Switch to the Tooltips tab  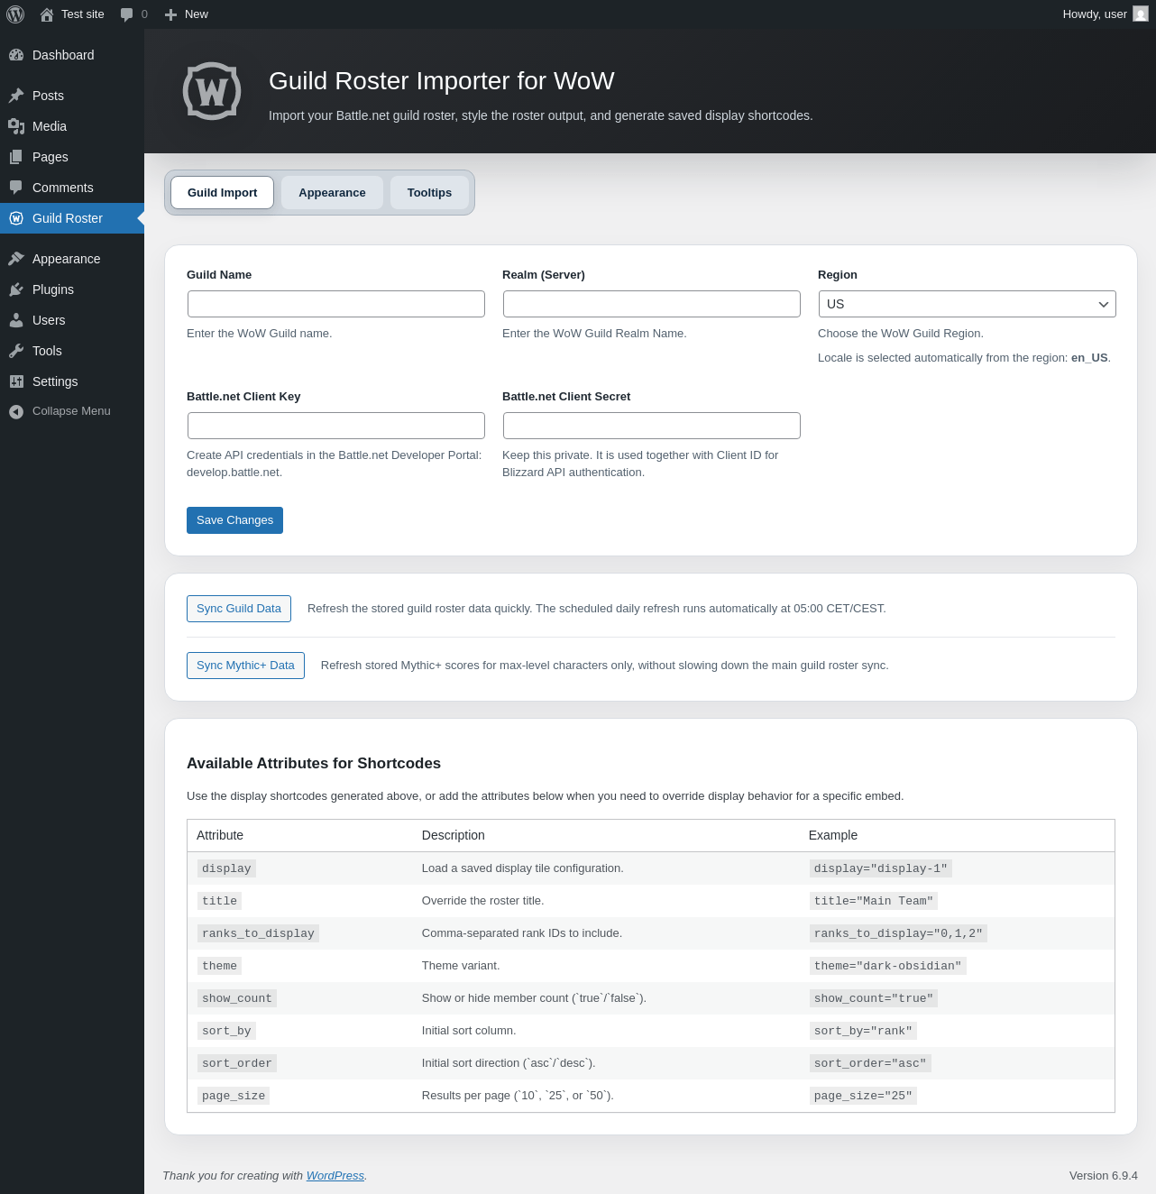click(429, 193)
